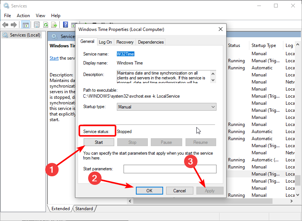Viewport: 302px width, 221px height.
Task: Sort services by the Startup Type column header
Action: pos(264,45)
